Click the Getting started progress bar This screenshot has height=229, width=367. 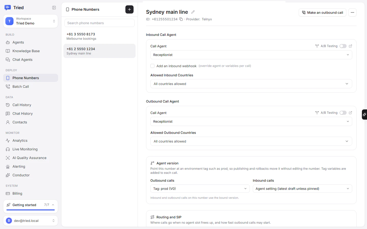[x=31, y=210]
